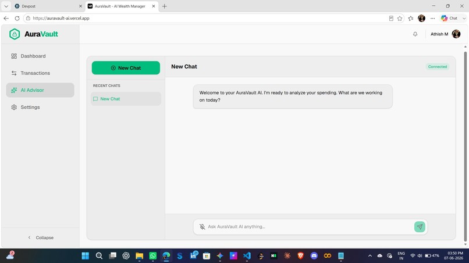
Task: Click the AuraVault logo
Action: (34, 34)
